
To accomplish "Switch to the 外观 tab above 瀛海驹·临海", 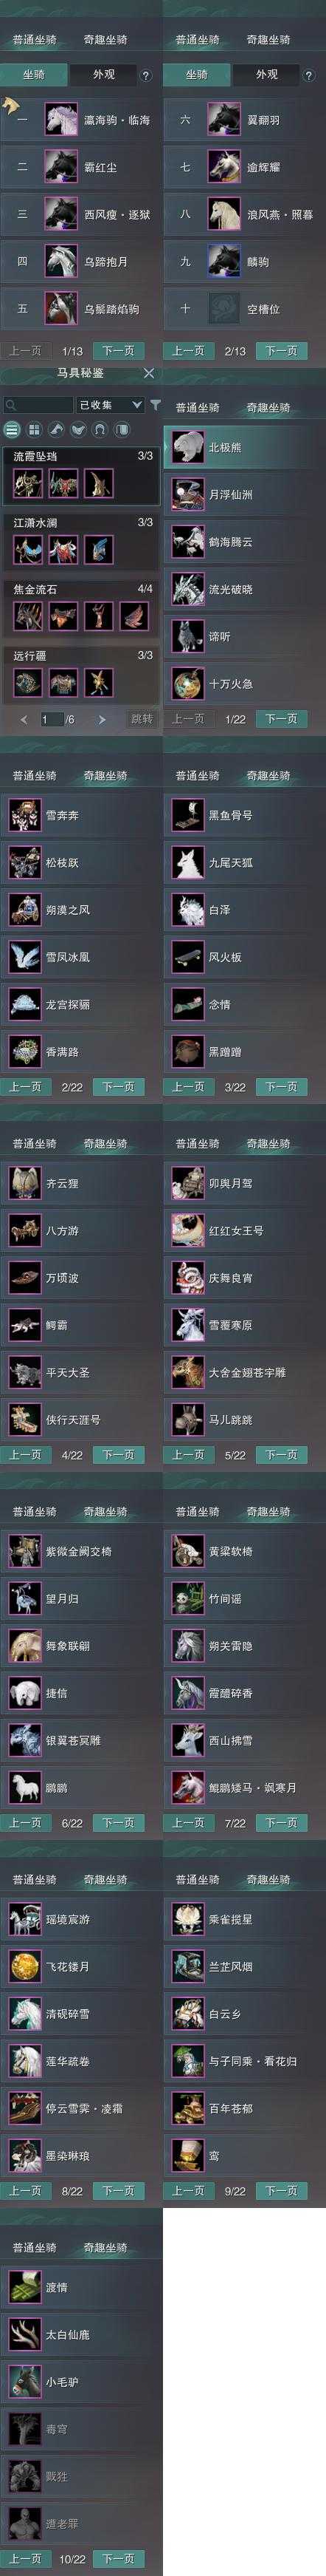I will (103, 75).
